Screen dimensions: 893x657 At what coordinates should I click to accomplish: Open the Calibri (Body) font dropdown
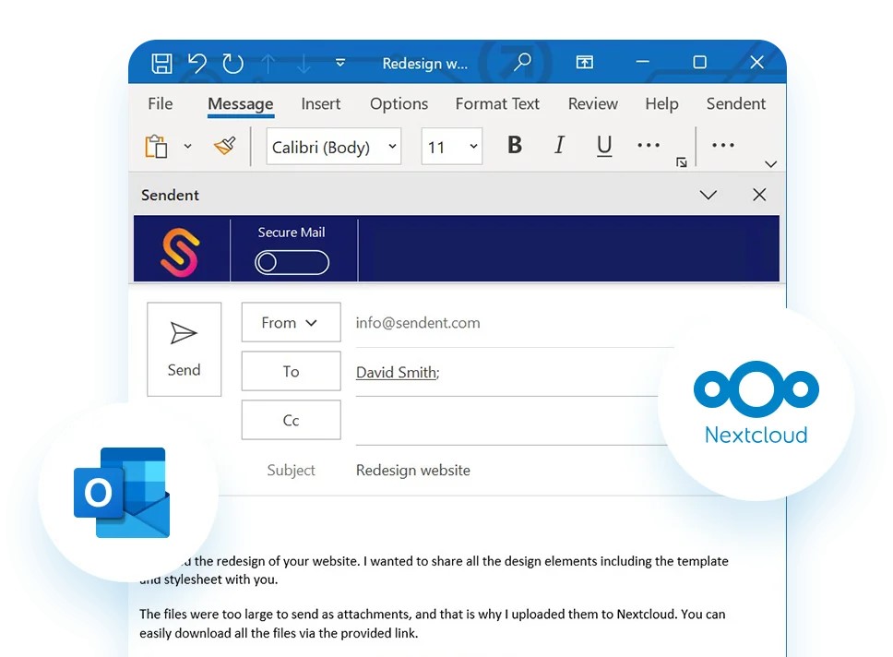(x=392, y=147)
